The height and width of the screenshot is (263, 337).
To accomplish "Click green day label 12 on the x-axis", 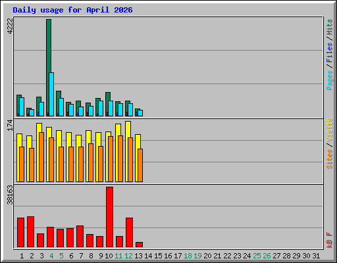I will click(128, 256).
